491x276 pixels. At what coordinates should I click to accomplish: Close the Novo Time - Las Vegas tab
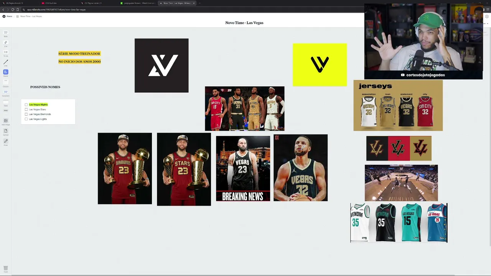(x=194, y=3)
